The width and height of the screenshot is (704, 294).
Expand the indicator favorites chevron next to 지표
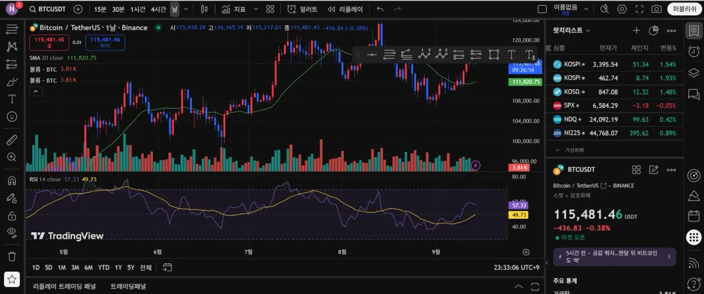point(255,9)
